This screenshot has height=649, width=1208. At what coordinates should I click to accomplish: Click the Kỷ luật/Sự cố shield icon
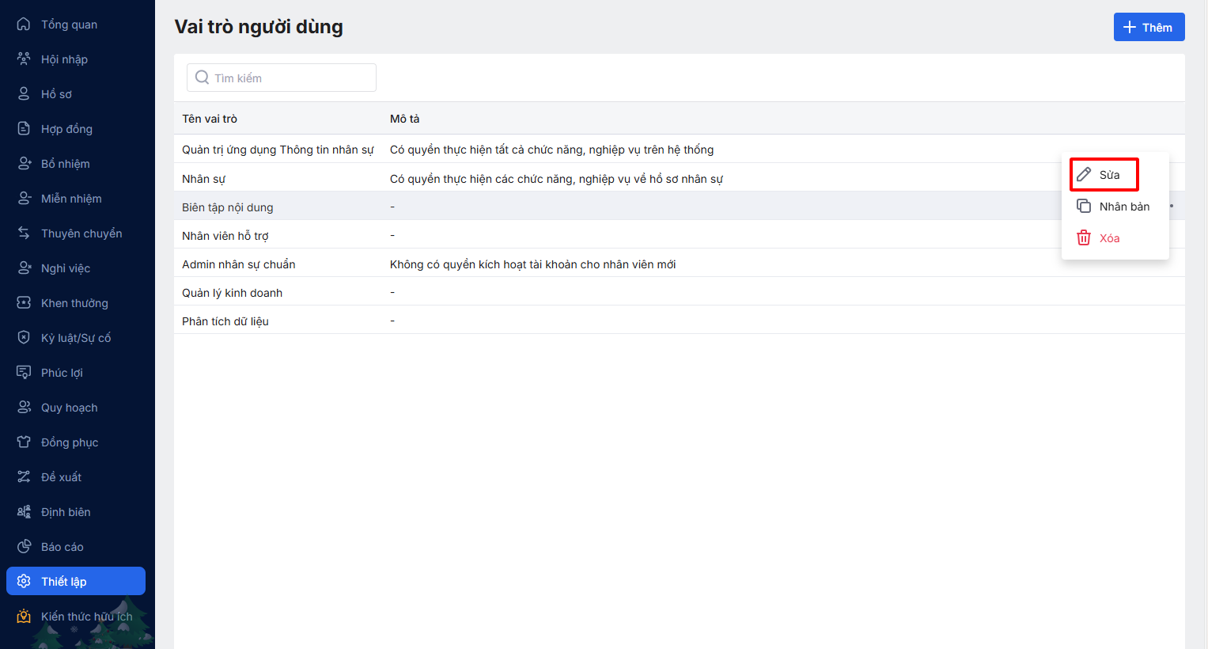tap(24, 338)
